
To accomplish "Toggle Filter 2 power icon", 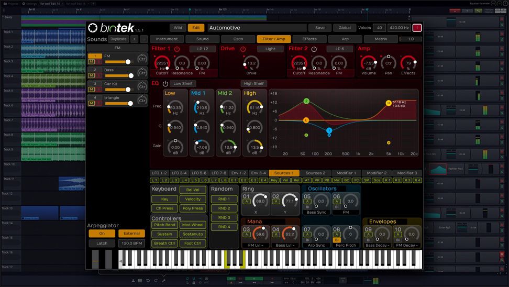I will point(314,49).
